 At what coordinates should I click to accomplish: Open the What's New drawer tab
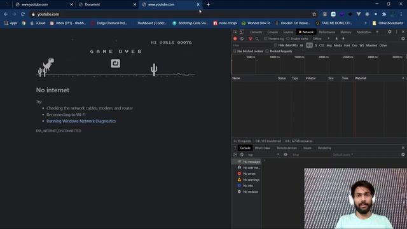pyautogui.click(x=263, y=148)
